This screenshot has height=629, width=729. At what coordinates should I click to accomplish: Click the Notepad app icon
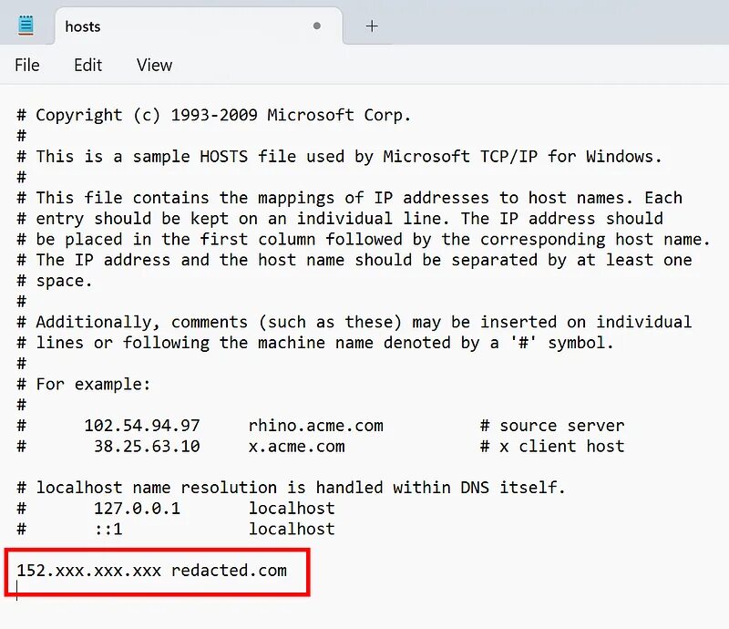pyautogui.click(x=26, y=26)
